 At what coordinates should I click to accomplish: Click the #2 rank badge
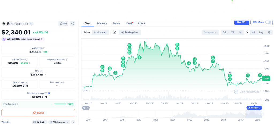[31, 23]
